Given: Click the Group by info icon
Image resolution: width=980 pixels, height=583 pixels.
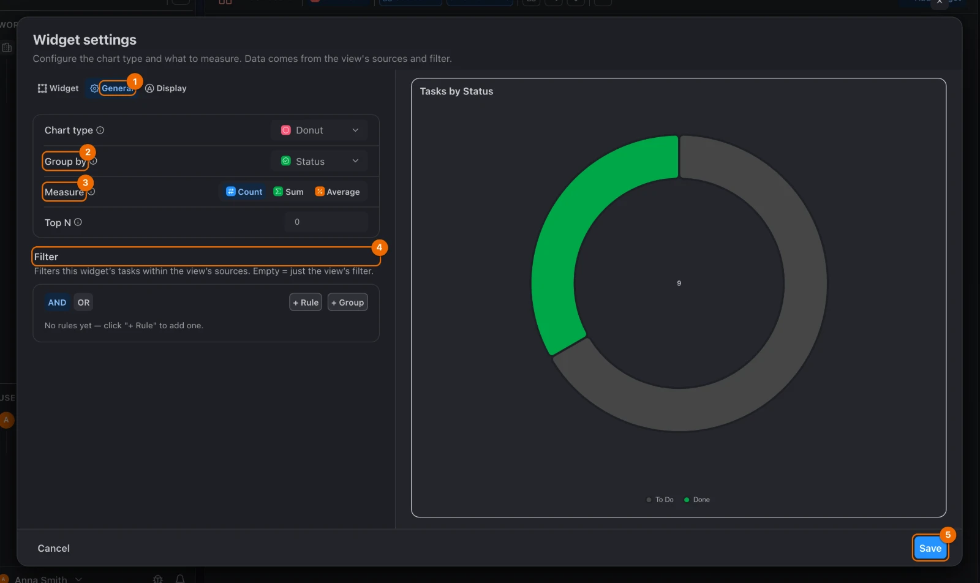Looking at the screenshot, I should pos(94,161).
